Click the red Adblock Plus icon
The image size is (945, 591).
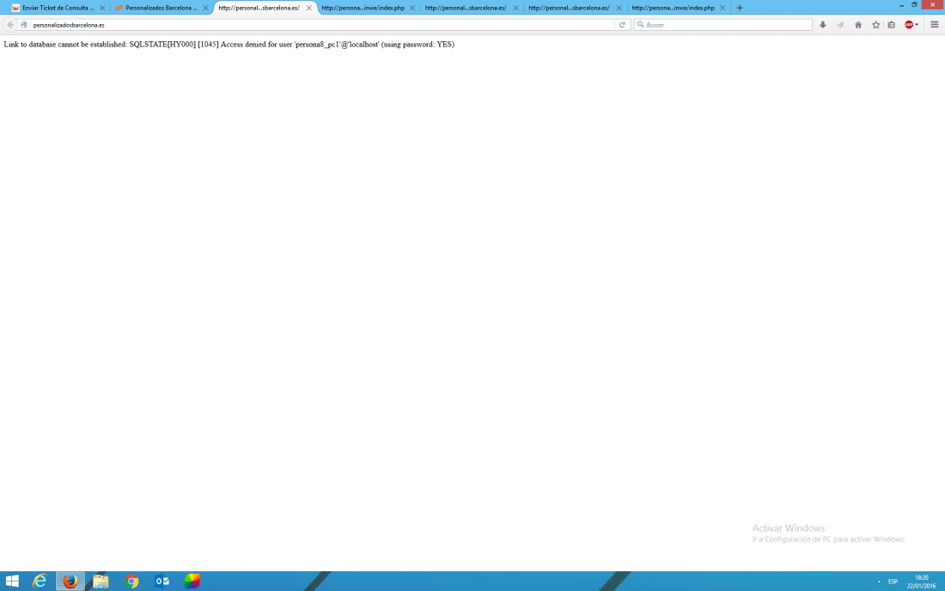click(908, 25)
